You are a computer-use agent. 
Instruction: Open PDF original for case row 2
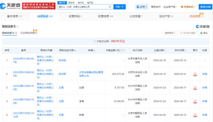click(195, 74)
